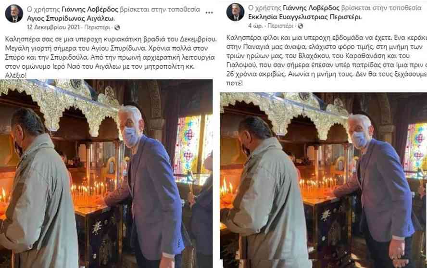The image size is (427, 268).
Task: Click the public globe icon on the left post
Action: pos(117,27)
